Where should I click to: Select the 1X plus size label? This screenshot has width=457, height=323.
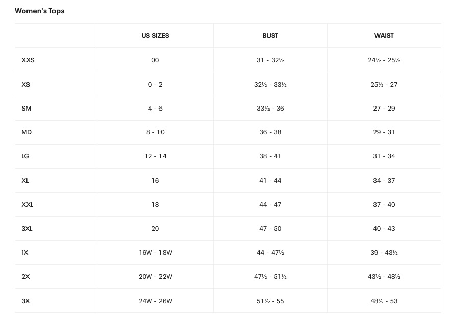(25, 253)
